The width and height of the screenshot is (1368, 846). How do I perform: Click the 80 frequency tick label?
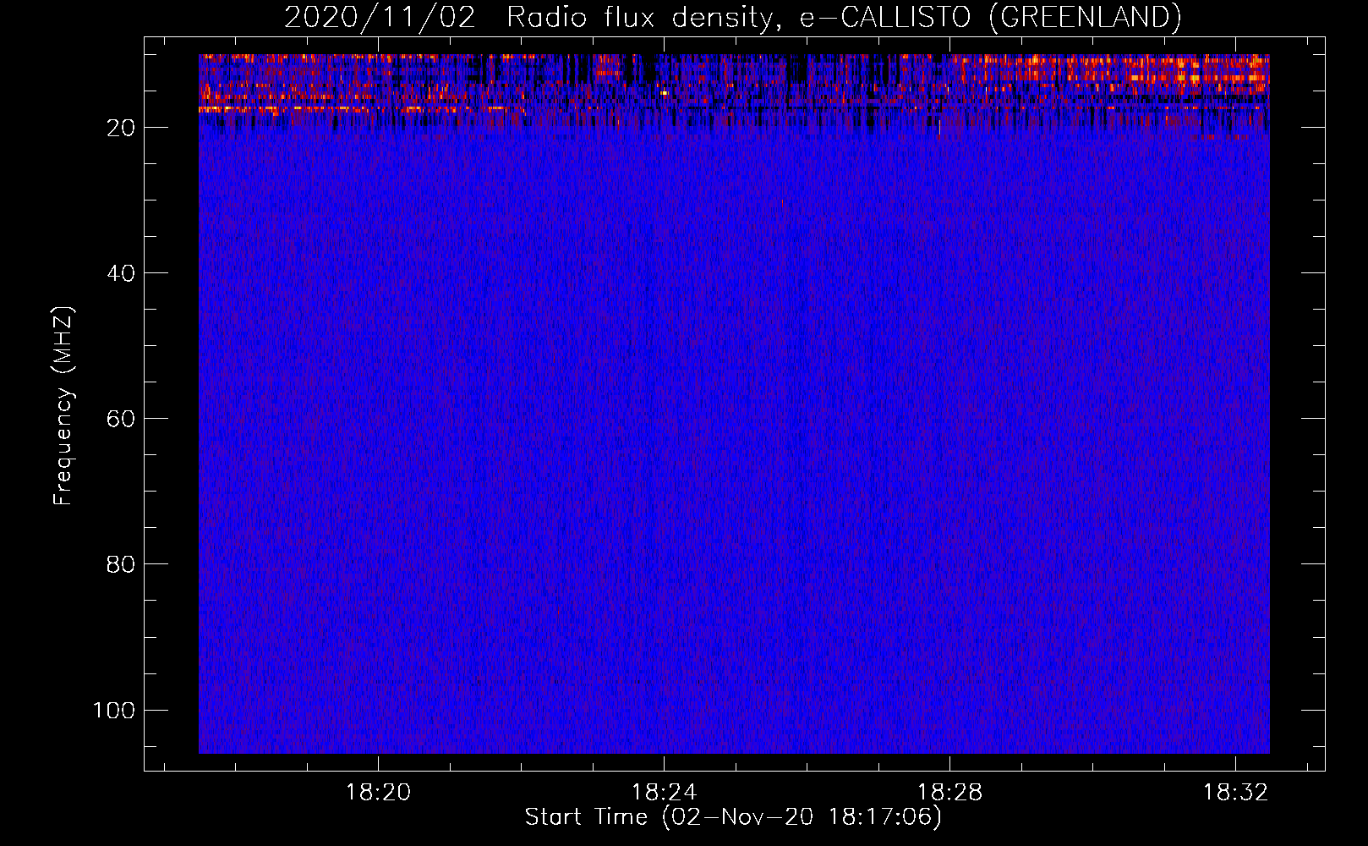pos(121,564)
